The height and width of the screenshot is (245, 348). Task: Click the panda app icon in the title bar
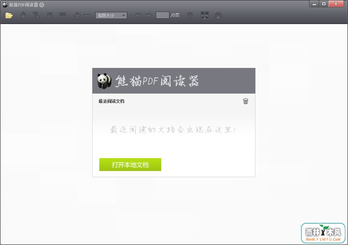(5, 5)
